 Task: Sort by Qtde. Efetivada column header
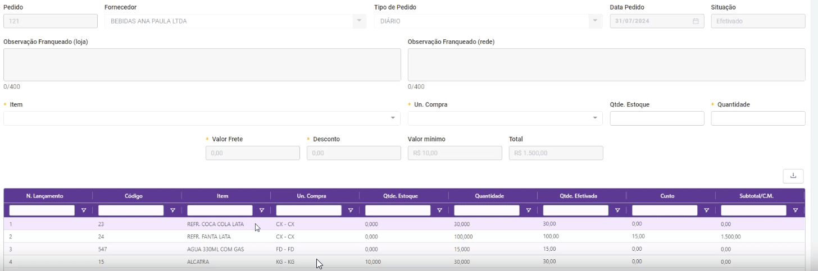tap(581, 196)
